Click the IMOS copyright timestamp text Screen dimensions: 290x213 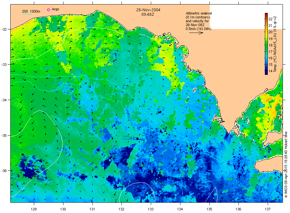286,165
